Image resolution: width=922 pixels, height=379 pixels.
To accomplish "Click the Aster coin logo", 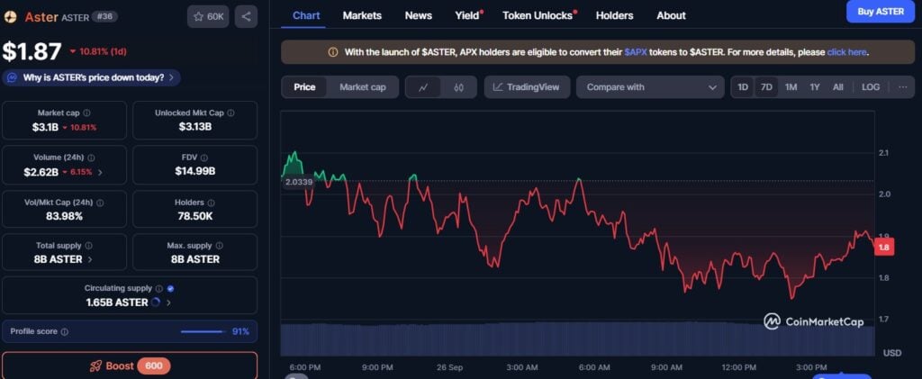I will [12, 17].
